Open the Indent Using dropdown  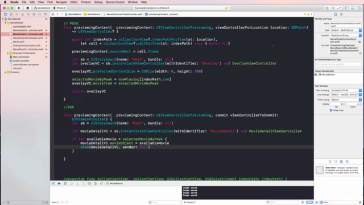click(346, 100)
